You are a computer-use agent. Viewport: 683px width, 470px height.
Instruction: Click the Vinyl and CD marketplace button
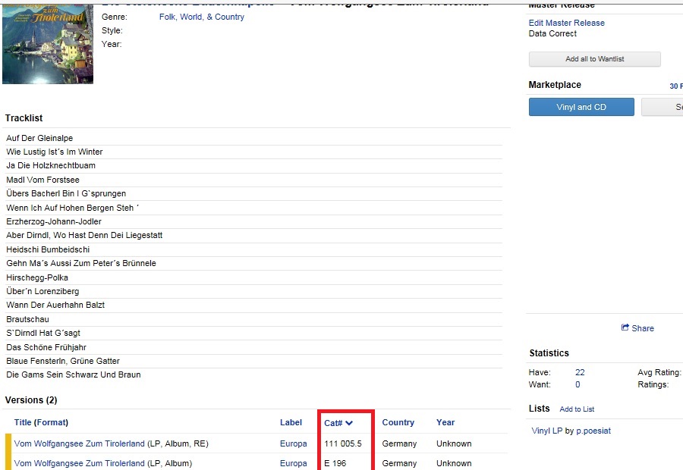(581, 107)
